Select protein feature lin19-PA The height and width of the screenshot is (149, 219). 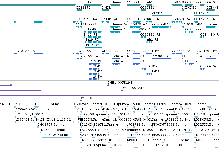tap(94, 79)
